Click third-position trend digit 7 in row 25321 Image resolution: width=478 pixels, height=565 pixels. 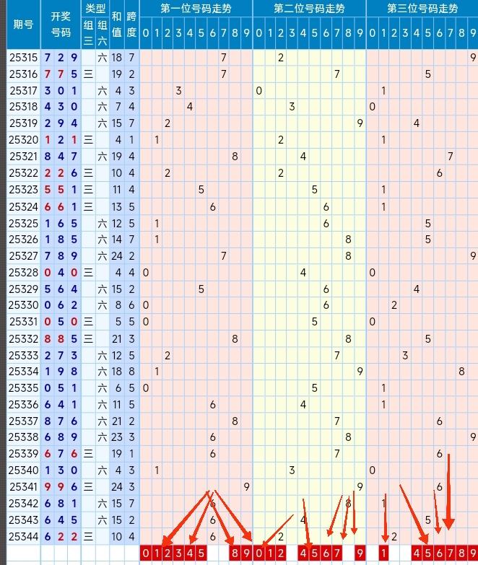451,157
